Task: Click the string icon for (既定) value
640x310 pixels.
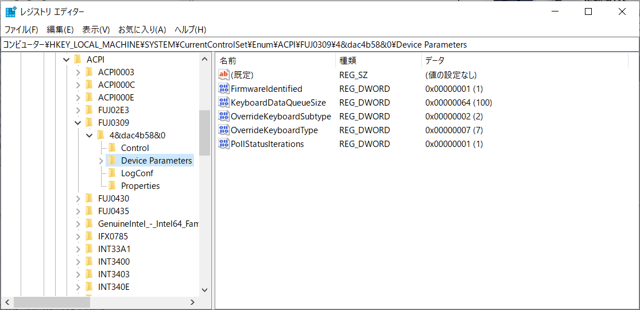Action: point(224,75)
